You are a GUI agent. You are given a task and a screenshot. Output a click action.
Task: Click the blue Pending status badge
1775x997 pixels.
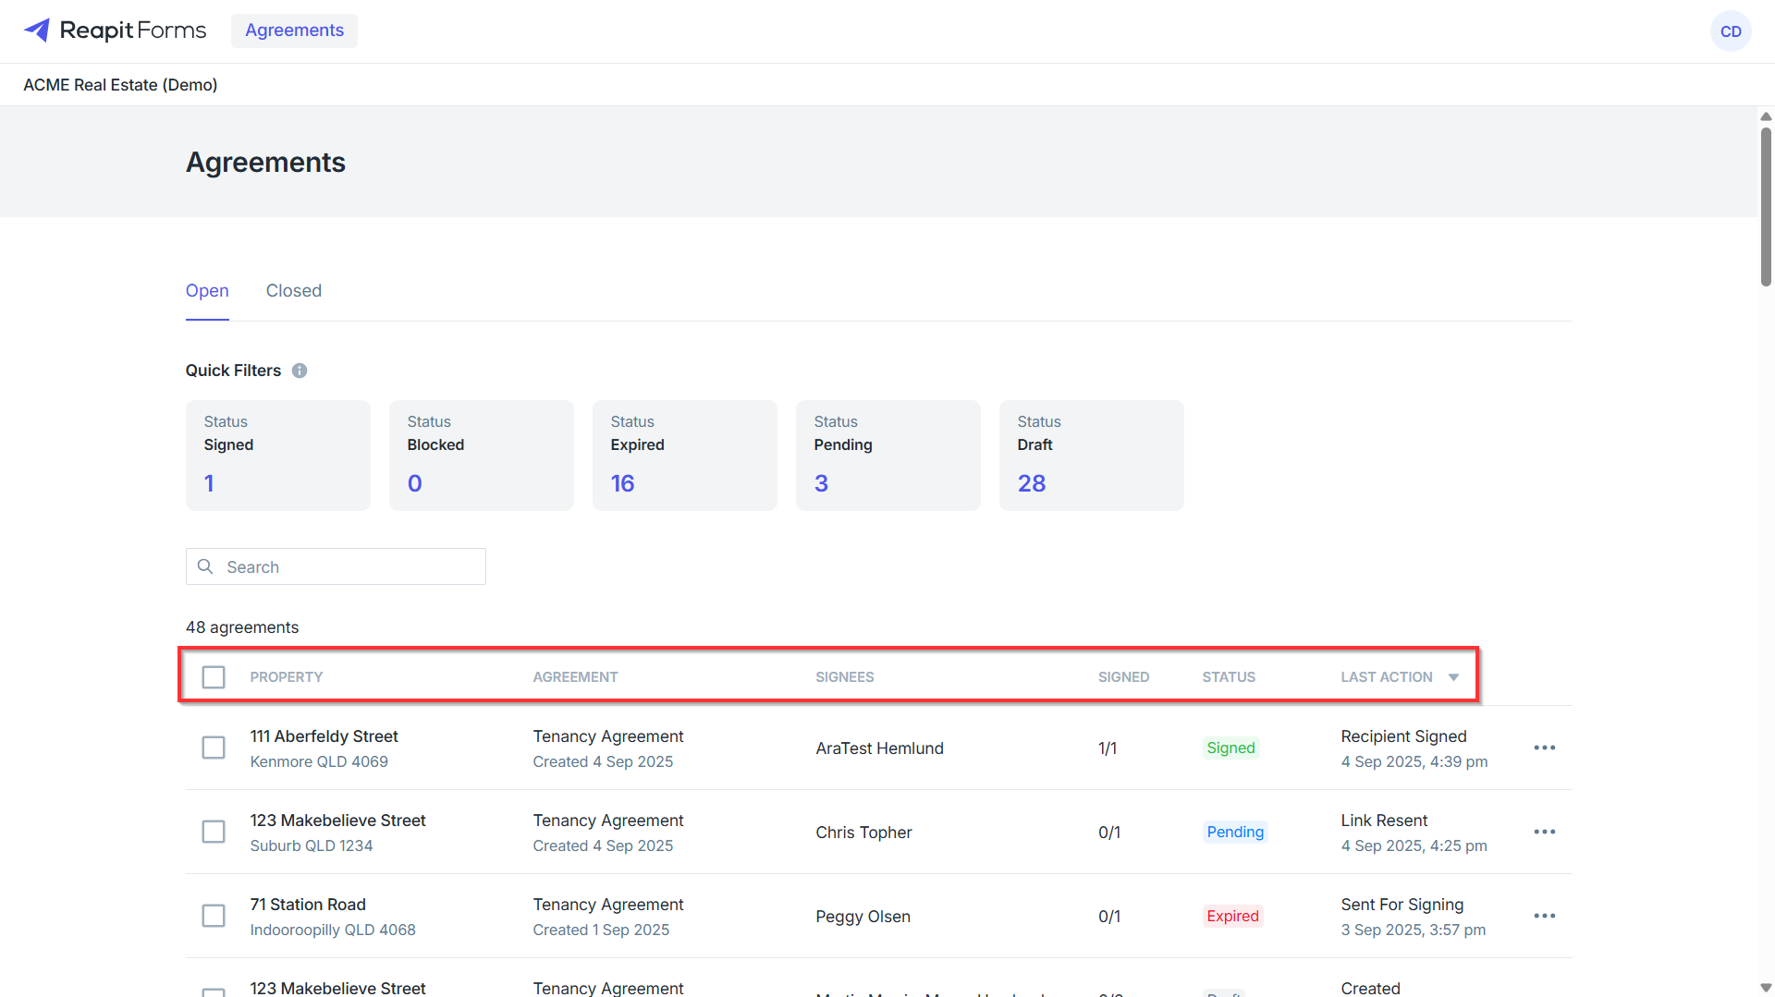click(1235, 832)
